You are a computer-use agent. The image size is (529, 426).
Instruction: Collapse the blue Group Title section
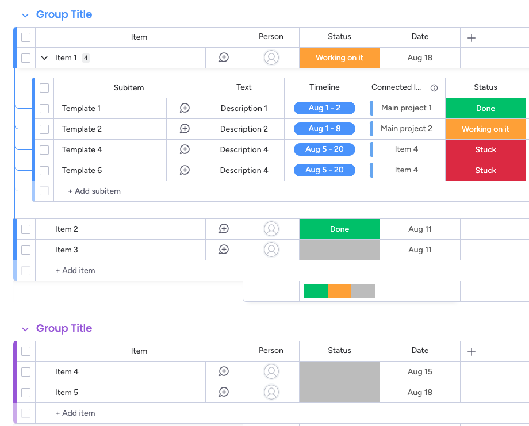click(25, 16)
